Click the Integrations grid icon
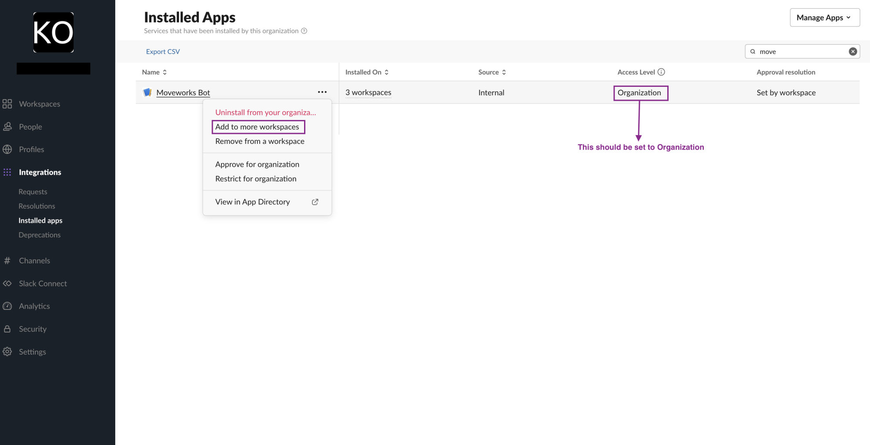Image resolution: width=870 pixels, height=445 pixels. tap(7, 172)
